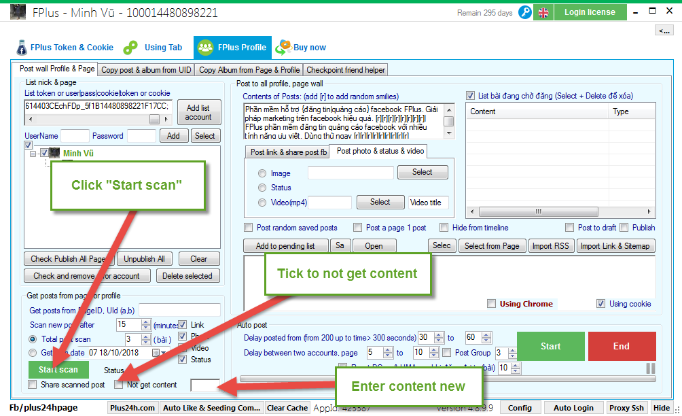Switch to the FPlus Token & Cookie tab
Screen dimensions: 682x416
[x=65, y=48]
